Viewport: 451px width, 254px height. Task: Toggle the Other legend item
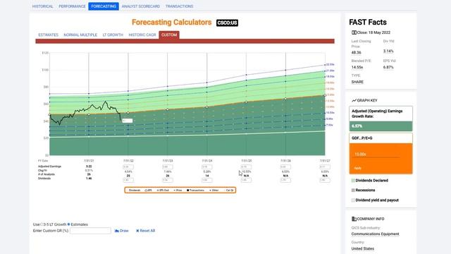click(214, 190)
